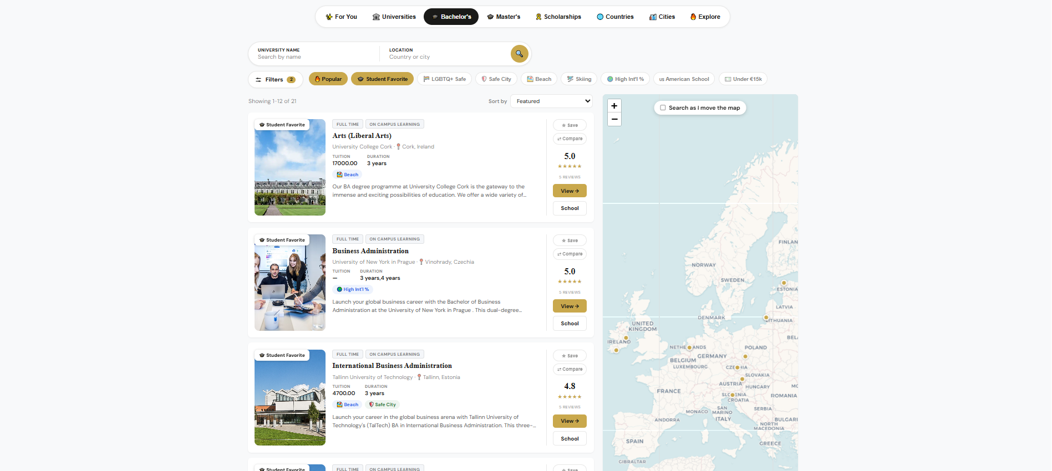Click the map marker in Lithuania
The width and height of the screenshot is (1052, 471).
766,318
